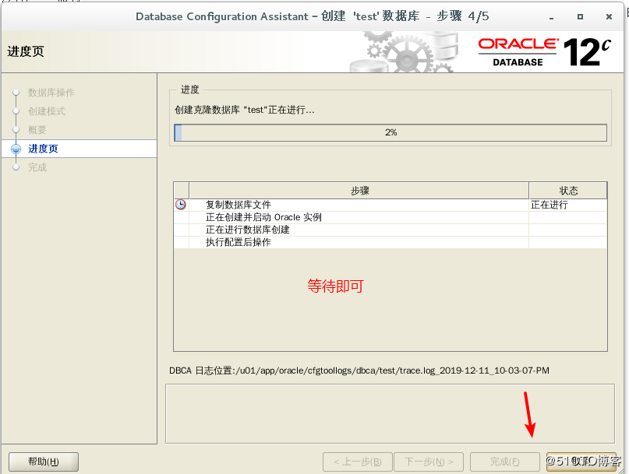Select the 创建模式 step in sidebar
Image resolution: width=629 pixels, height=474 pixels.
(x=47, y=111)
